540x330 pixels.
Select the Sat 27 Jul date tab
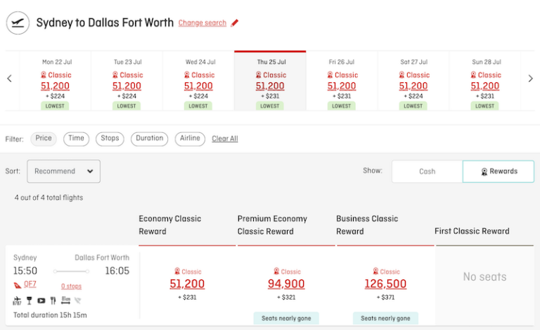click(413, 82)
